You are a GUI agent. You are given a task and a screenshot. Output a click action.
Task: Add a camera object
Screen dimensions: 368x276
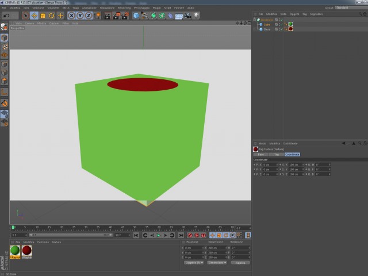point(187,16)
